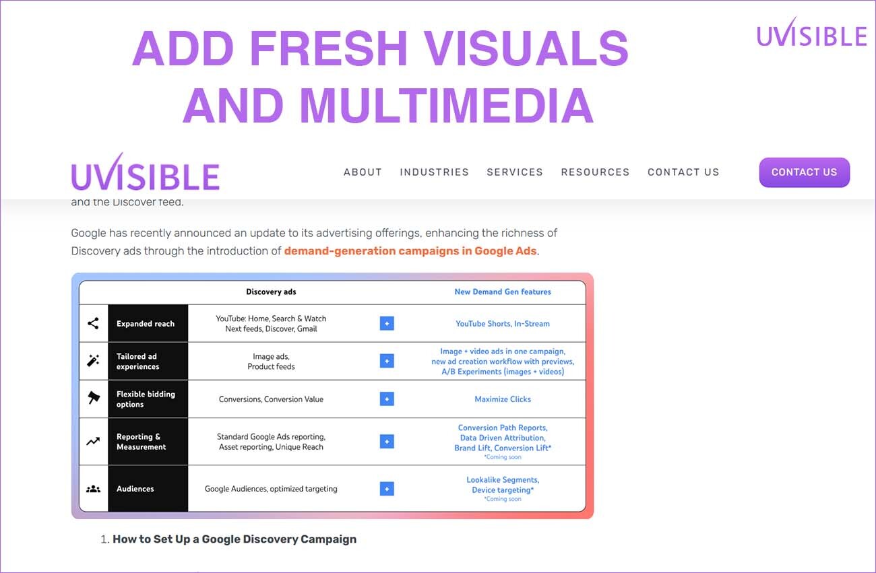
Task: Select the New Demand Gen features header
Action: point(503,292)
